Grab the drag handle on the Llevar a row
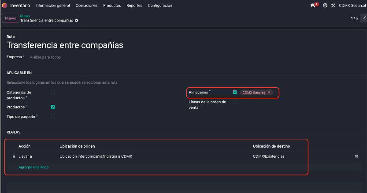367x193 pixels. [14, 156]
